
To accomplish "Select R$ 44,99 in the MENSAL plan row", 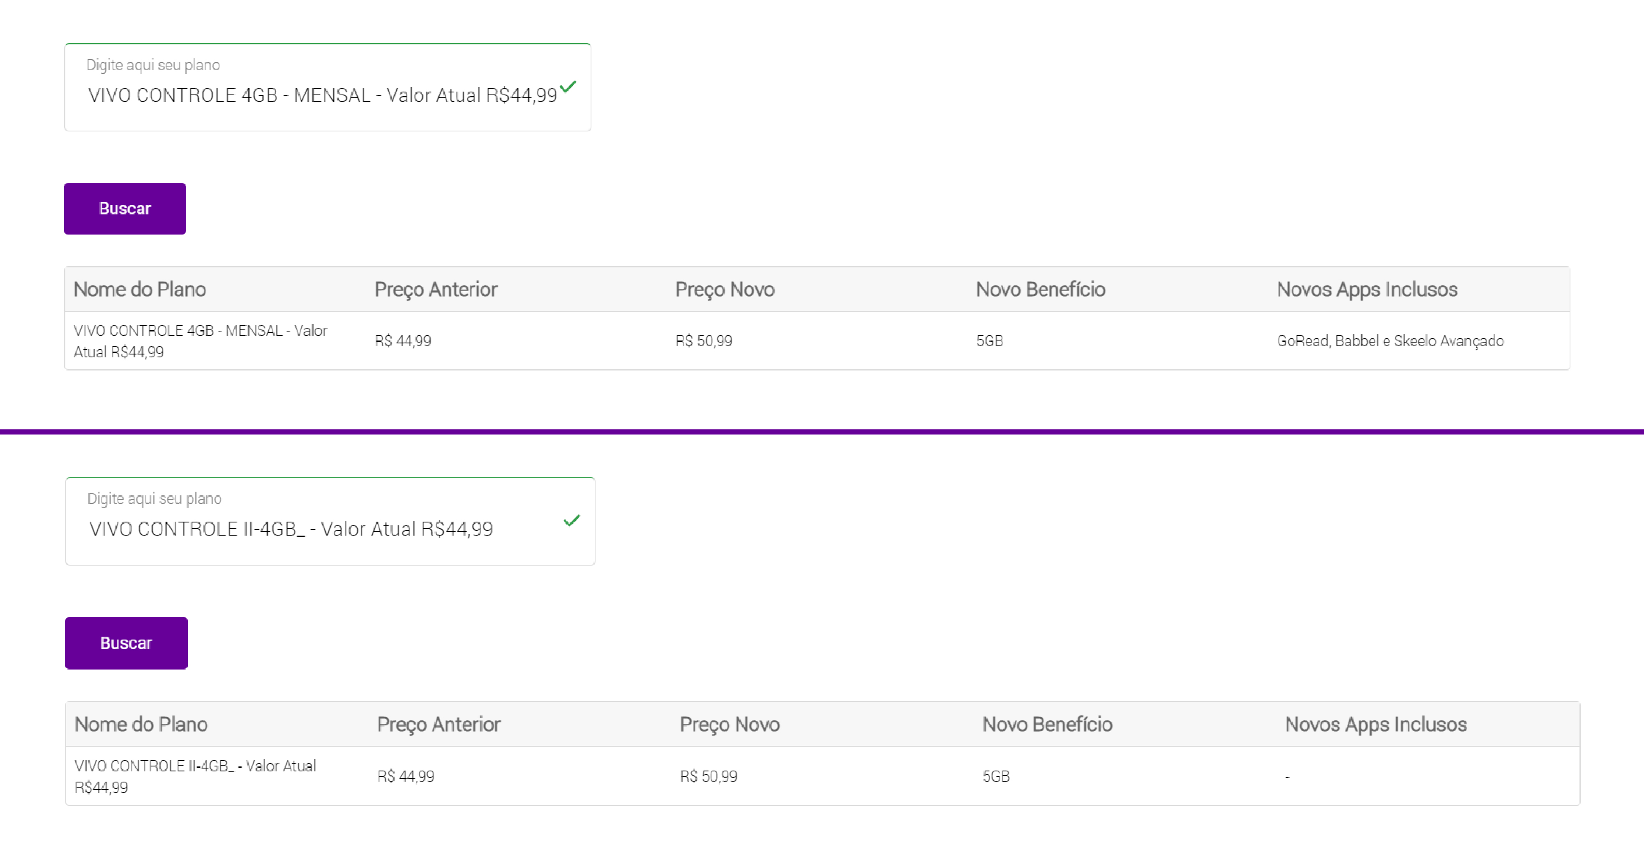I will point(403,341).
